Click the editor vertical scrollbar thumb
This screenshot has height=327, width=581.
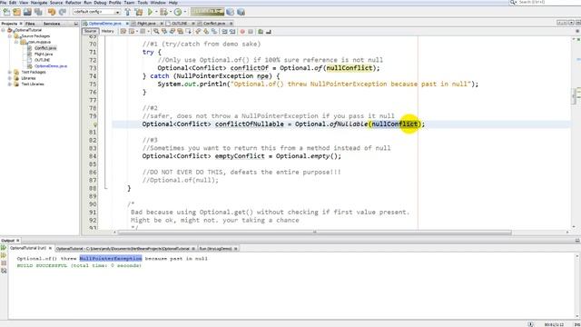[574, 96]
